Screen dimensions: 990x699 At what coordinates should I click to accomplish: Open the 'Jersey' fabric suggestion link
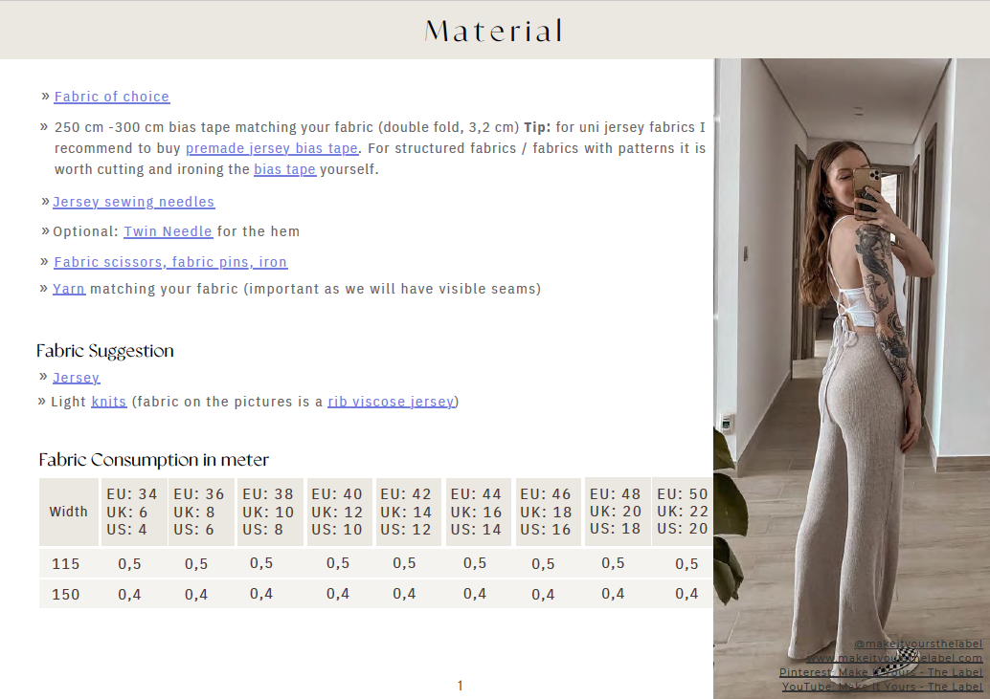tap(76, 378)
